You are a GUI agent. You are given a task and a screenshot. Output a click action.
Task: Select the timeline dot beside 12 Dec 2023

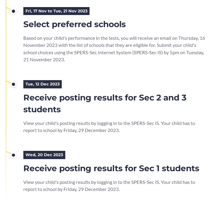click(x=13, y=84)
